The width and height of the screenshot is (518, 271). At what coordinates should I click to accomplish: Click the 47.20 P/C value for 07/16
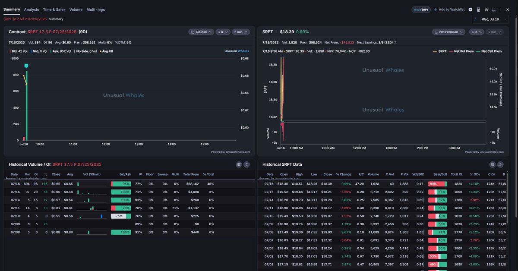point(359,184)
